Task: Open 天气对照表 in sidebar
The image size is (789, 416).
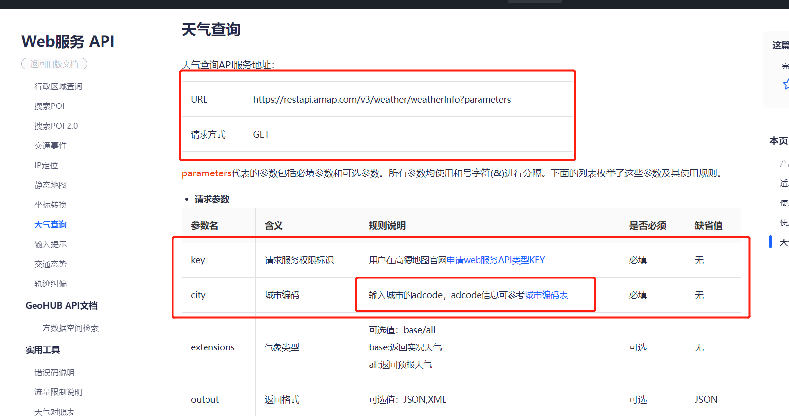Action: pos(54,412)
